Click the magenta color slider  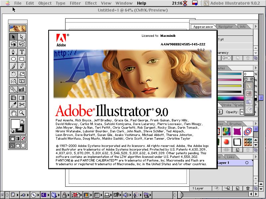click(x=229, y=80)
